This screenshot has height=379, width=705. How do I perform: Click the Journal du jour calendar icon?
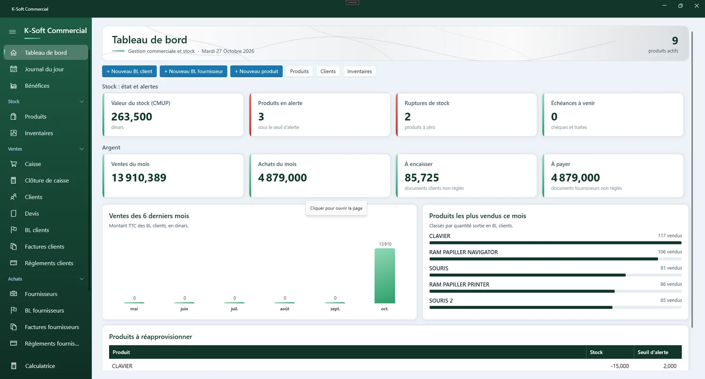point(14,69)
